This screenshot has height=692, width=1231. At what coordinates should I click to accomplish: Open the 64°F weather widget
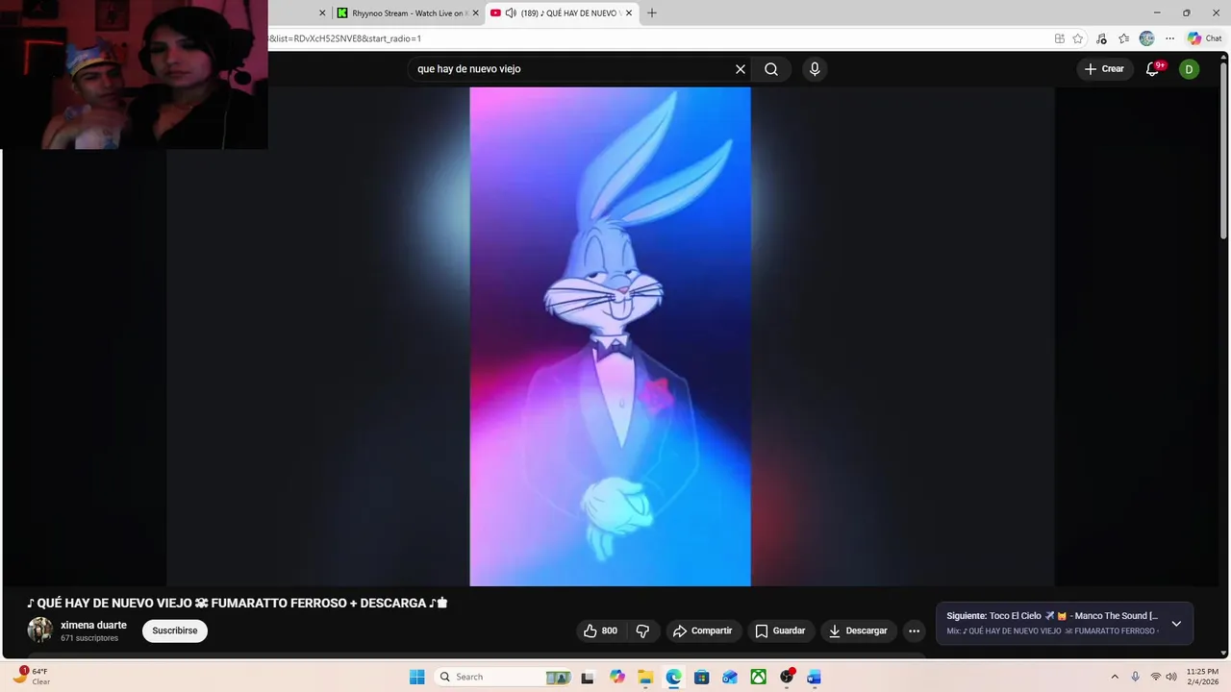click(x=33, y=677)
